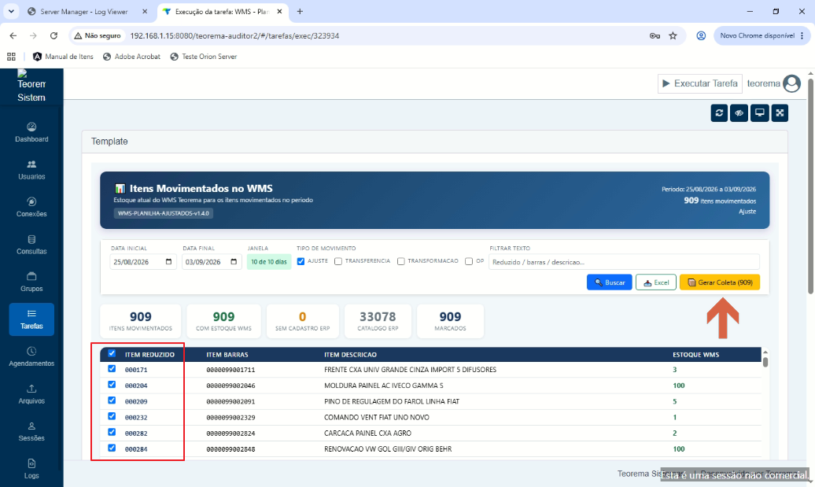Toggle the select-all checkbox in the table header
815x487 pixels.
point(112,353)
